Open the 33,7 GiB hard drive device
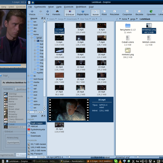The height and width of the screenshot is (163, 163). click(x=37, y=144)
